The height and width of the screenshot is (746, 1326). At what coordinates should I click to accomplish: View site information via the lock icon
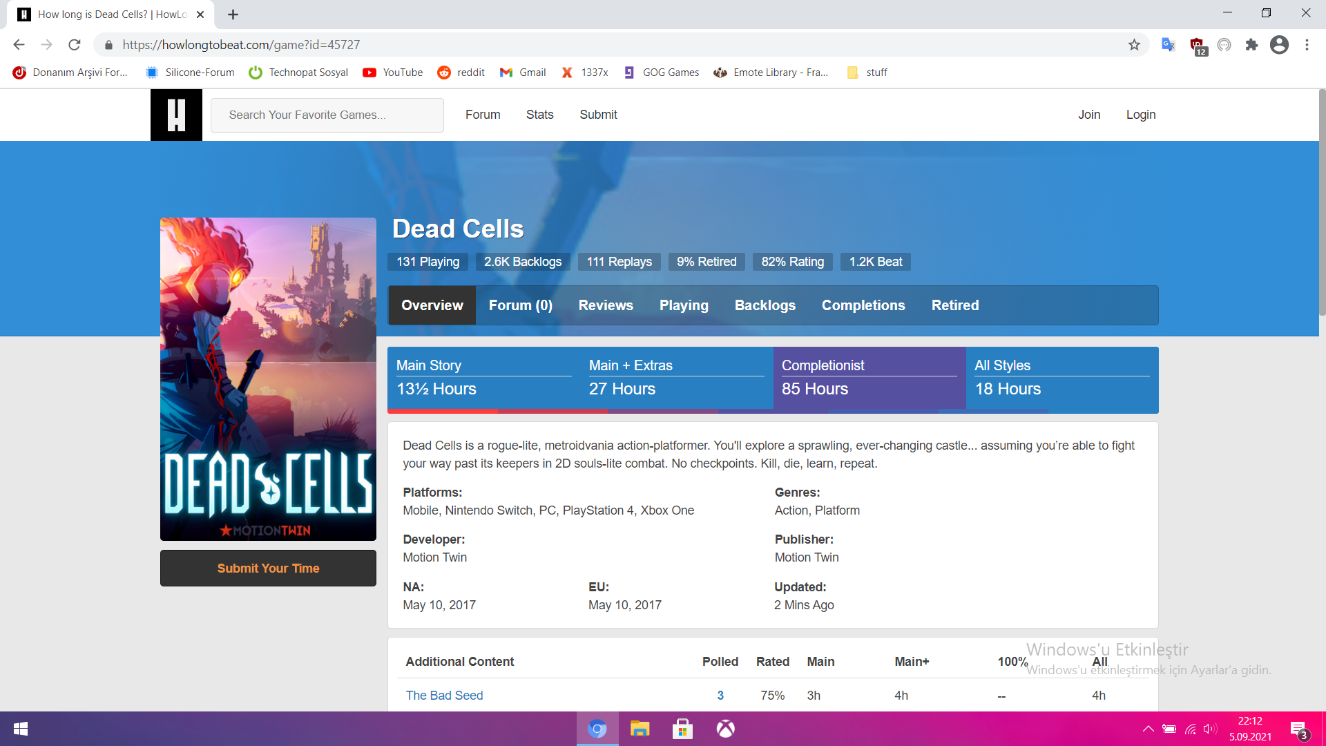(x=108, y=45)
